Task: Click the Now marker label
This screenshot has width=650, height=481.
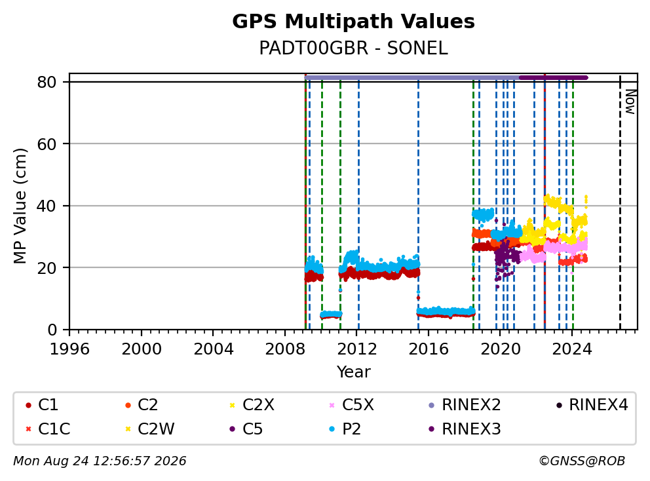Action: click(x=630, y=102)
